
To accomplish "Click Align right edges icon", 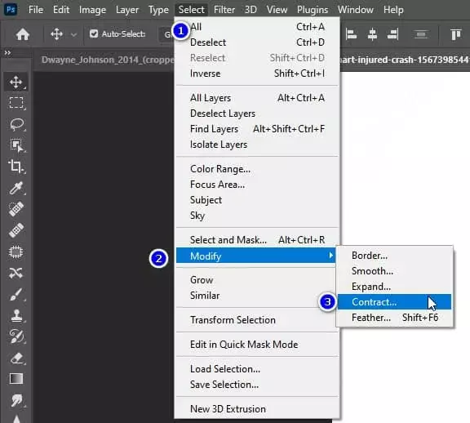I will click(392, 34).
